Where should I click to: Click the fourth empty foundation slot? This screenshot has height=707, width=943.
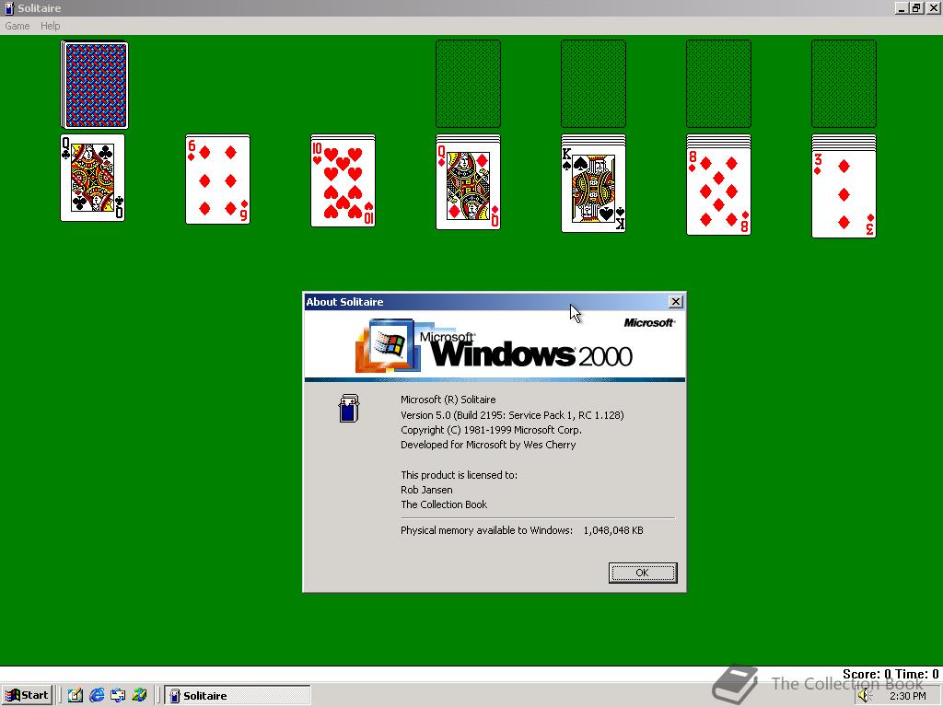[x=844, y=84]
